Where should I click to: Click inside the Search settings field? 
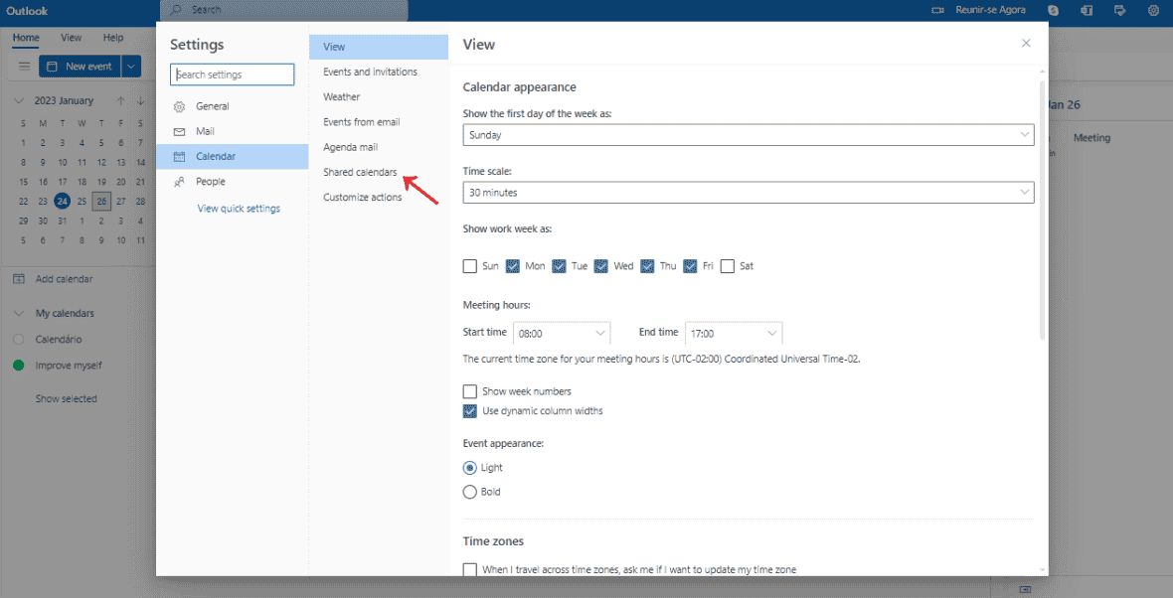(232, 74)
